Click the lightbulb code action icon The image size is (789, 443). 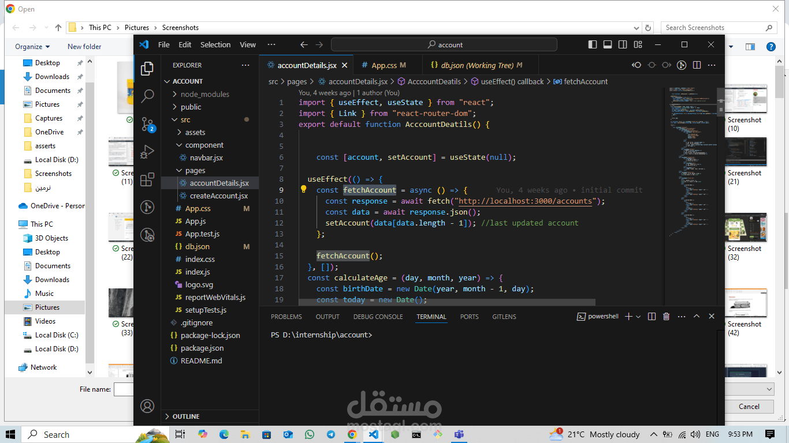(303, 190)
